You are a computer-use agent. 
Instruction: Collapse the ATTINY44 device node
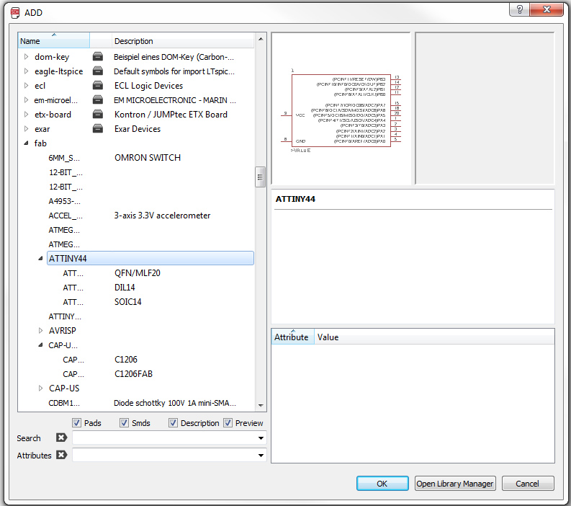pos(40,259)
